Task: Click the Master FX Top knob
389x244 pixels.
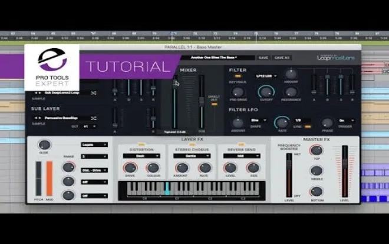Action: tap(317, 150)
